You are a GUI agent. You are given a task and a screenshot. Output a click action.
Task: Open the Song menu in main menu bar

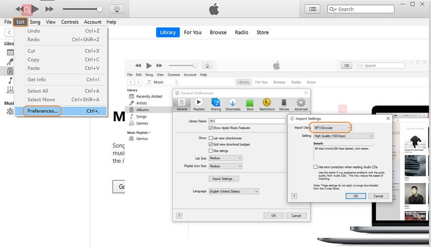35,22
